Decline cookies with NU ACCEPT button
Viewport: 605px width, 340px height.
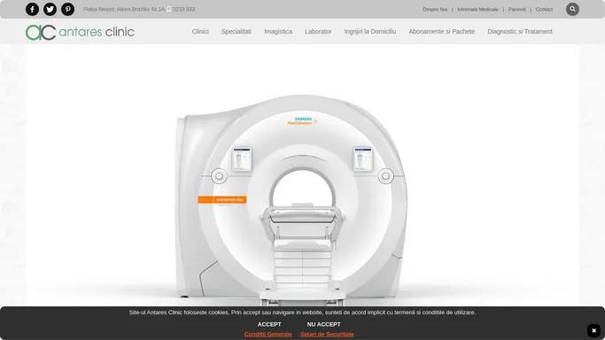pos(323,325)
